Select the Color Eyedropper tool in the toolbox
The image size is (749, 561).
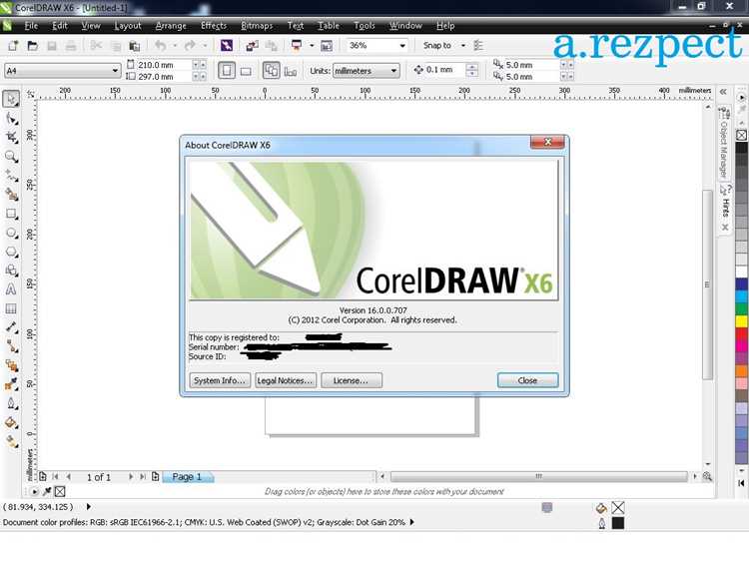click(x=11, y=385)
